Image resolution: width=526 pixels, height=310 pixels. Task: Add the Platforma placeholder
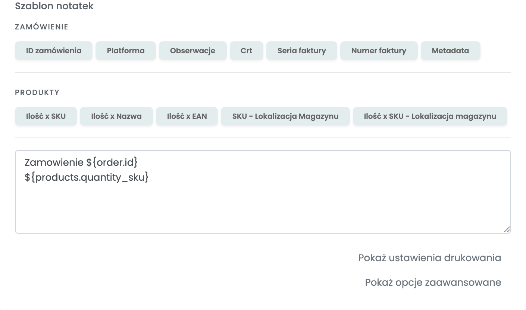click(x=126, y=51)
